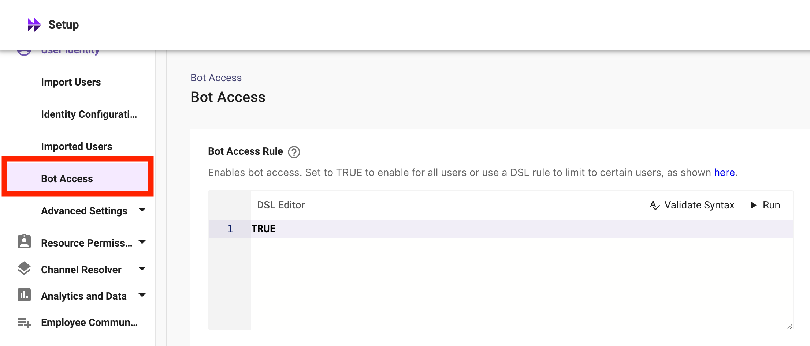Click the Channel Resolver layers icon
Screen dimensions: 810x346
(x=24, y=268)
